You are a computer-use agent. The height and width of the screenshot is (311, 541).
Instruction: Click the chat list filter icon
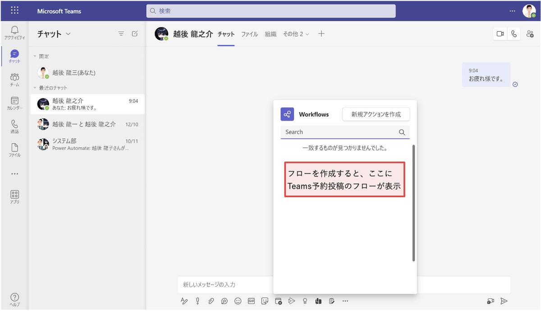click(x=121, y=34)
